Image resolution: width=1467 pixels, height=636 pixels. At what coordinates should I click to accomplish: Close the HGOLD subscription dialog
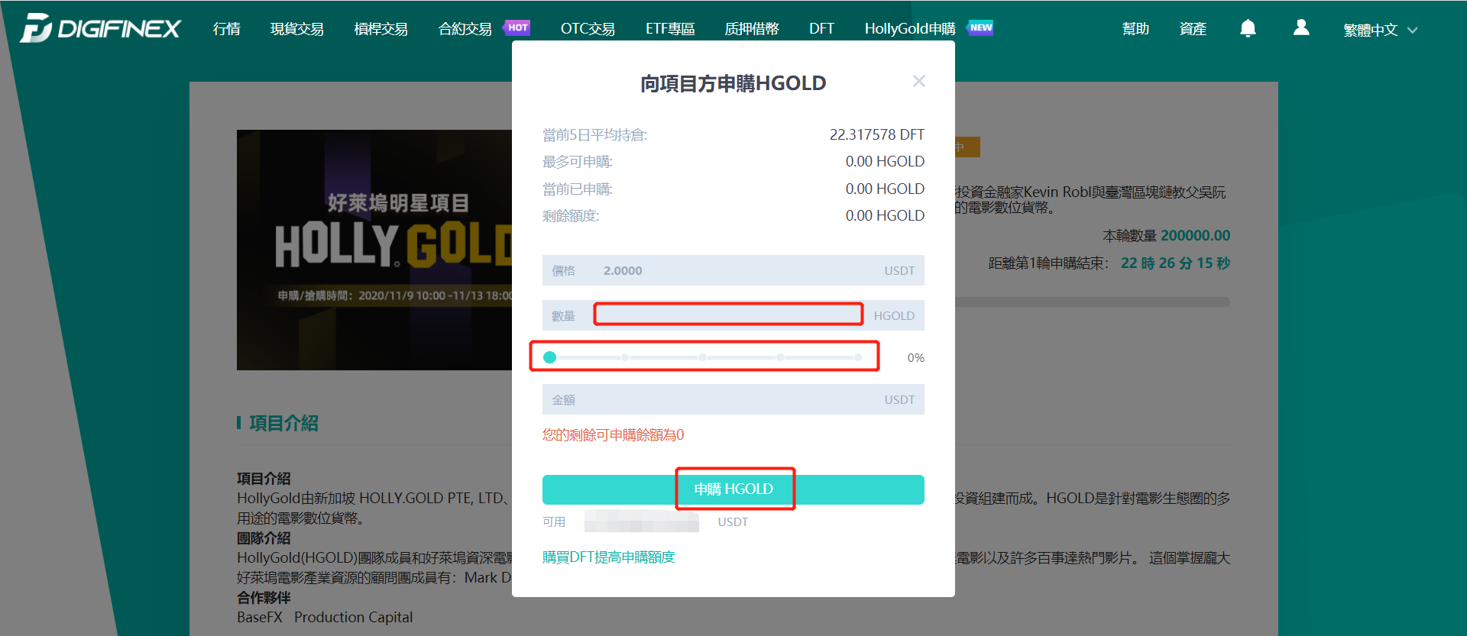[919, 81]
